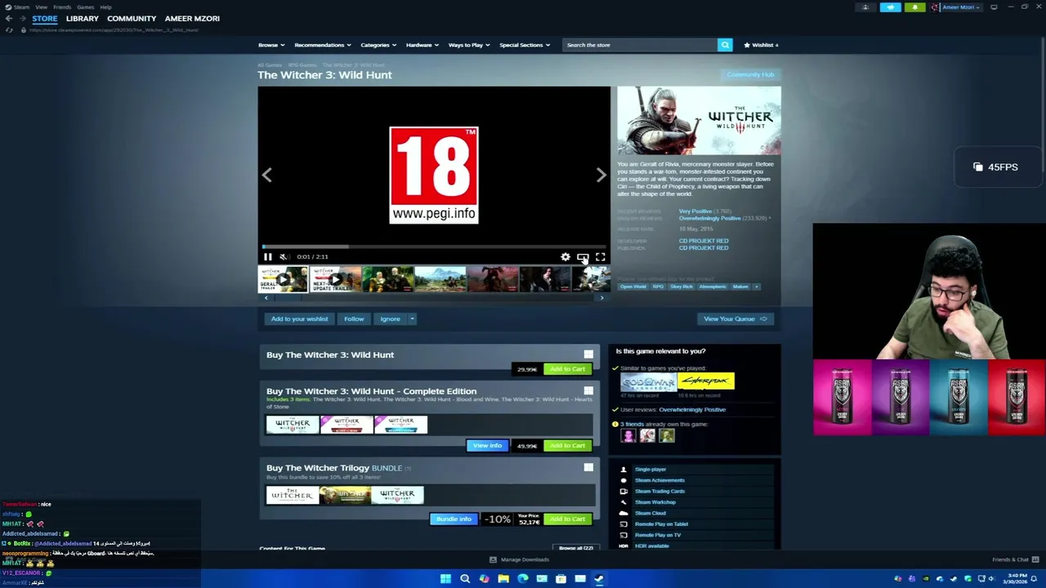Viewport: 1046px width, 588px height.
Task: Expand the Ways to Play menu
Action: coord(468,45)
